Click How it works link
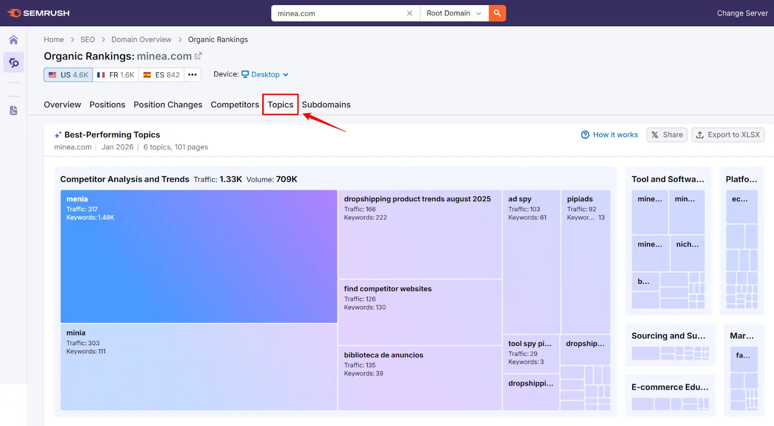 click(610, 135)
